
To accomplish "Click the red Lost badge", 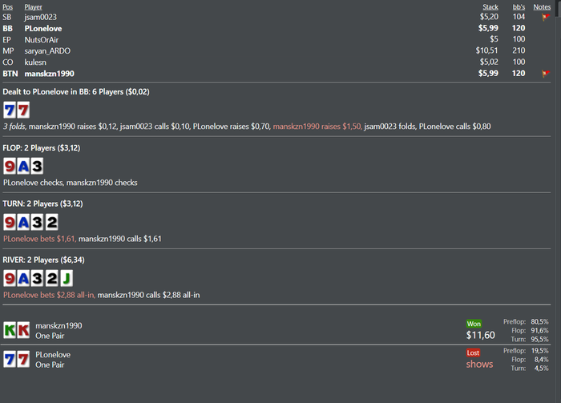I will point(473,353).
